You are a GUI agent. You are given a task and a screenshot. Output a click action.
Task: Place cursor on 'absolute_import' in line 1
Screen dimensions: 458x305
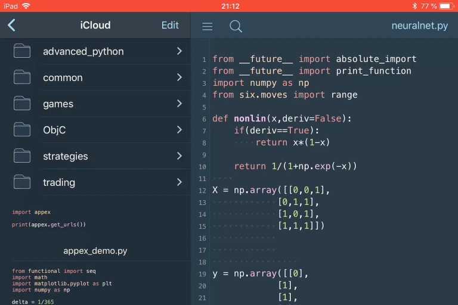pyautogui.click(x=376, y=59)
